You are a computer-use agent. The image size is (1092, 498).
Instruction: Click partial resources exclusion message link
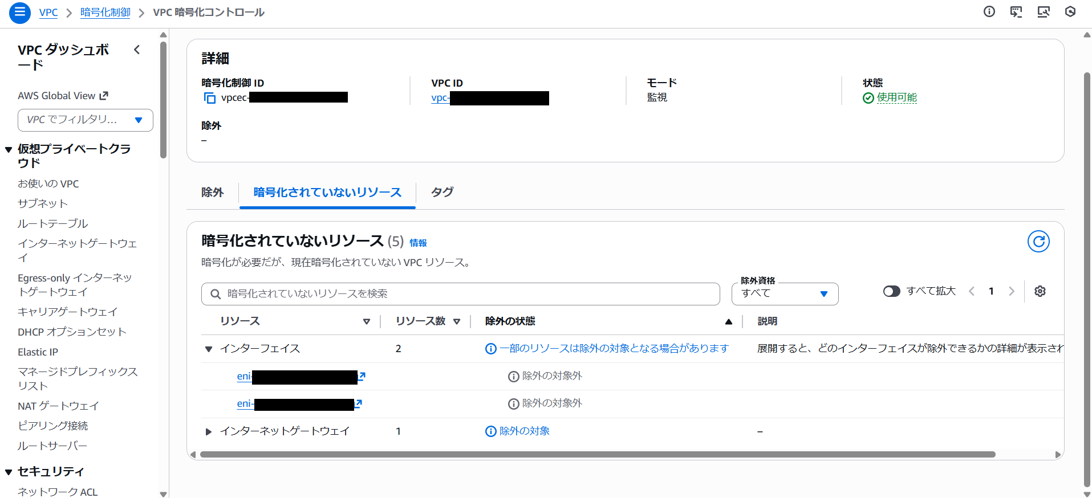(614, 348)
